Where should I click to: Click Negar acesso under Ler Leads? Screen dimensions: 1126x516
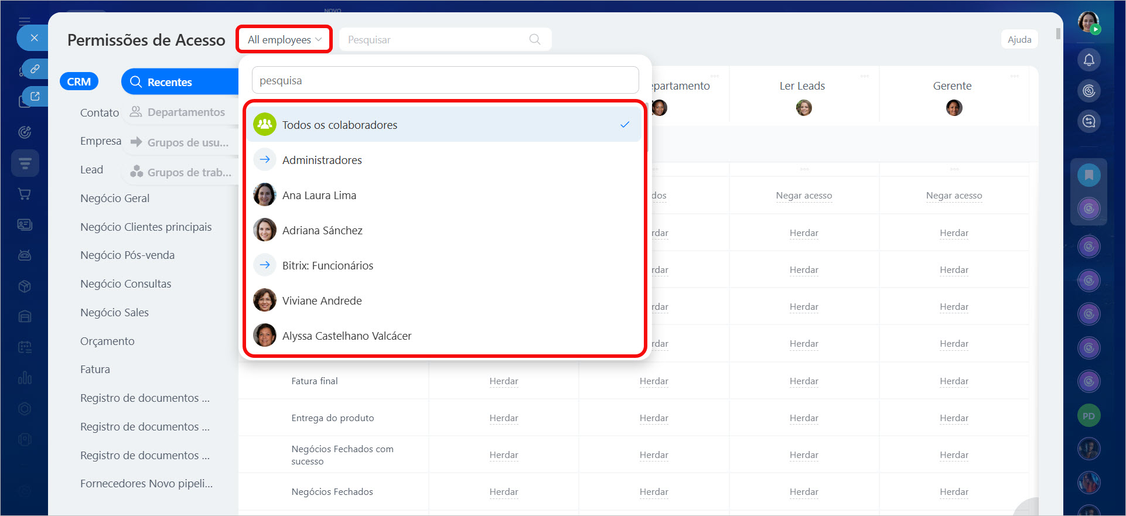(804, 196)
